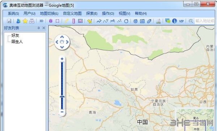Select the draw curve tool
This screenshot has height=131, width=217.
click(106, 21)
